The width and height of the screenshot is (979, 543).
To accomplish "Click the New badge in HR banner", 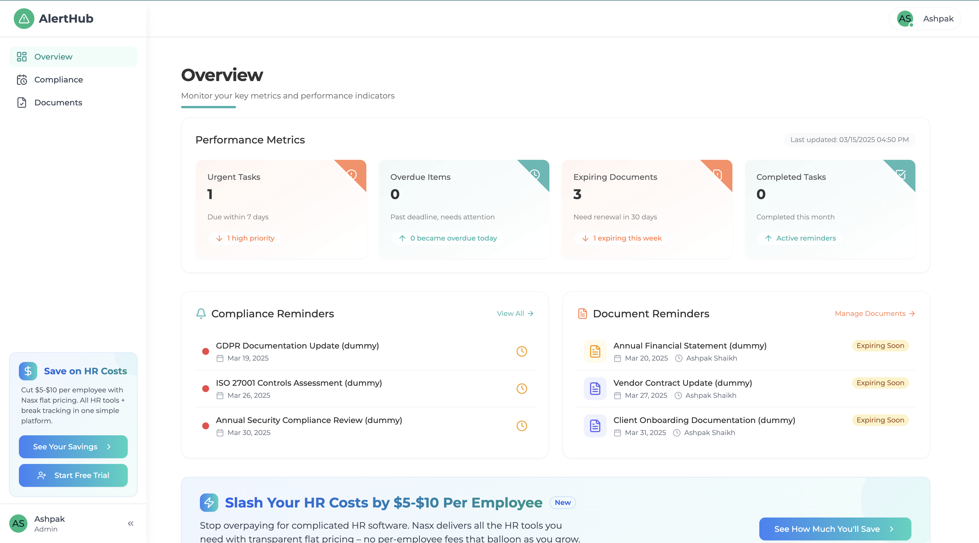I will click(563, 503).
